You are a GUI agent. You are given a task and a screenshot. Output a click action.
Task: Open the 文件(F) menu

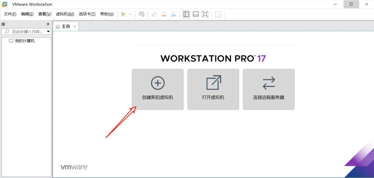pyautogui.click(x=10, y=14)
